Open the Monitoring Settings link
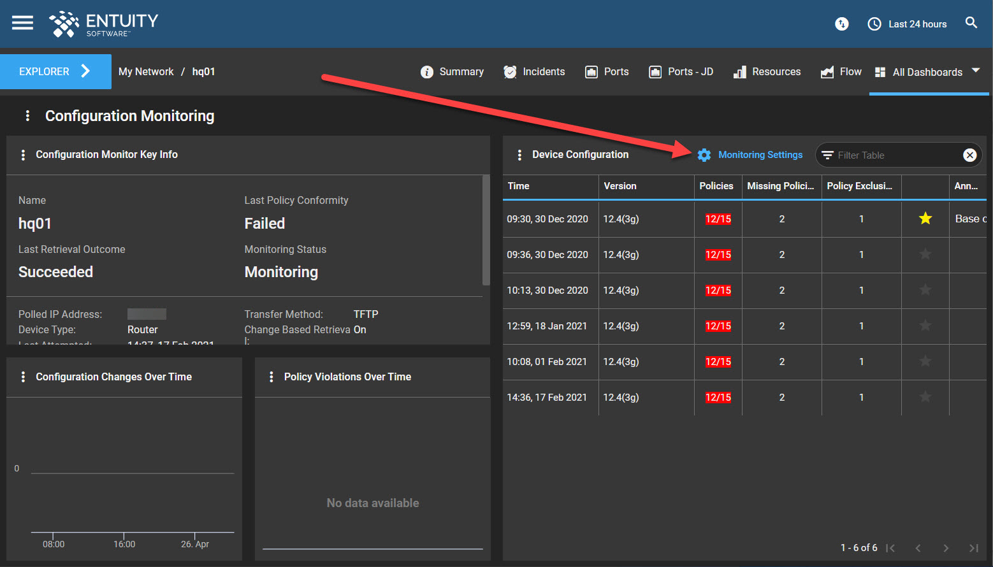 [760, 155]
